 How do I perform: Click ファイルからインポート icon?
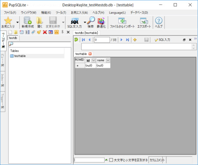pyautogui.click(x=122, y=21)
